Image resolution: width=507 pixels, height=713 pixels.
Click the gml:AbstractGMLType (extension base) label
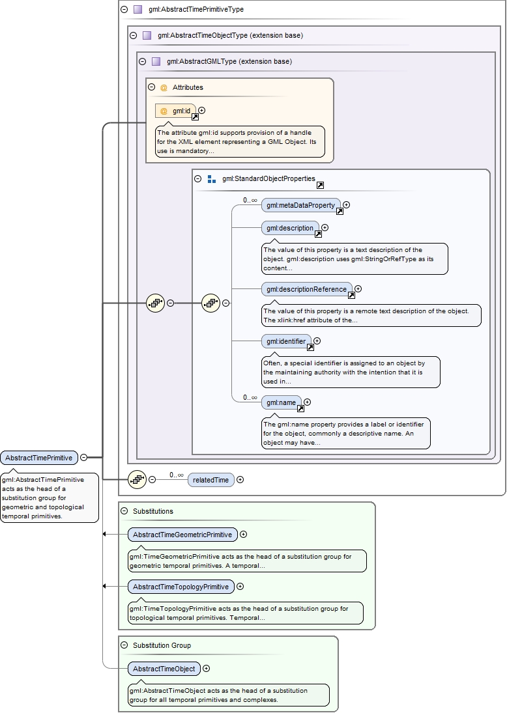click(229, 61)
